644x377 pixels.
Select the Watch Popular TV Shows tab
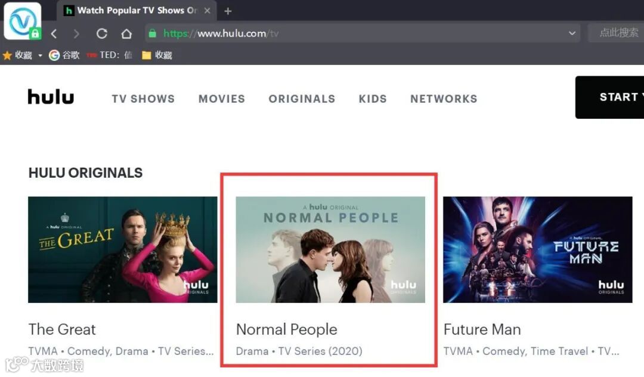tap(137, 11)
